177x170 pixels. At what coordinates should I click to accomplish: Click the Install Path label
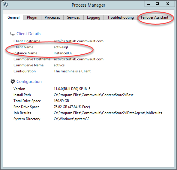22,95
